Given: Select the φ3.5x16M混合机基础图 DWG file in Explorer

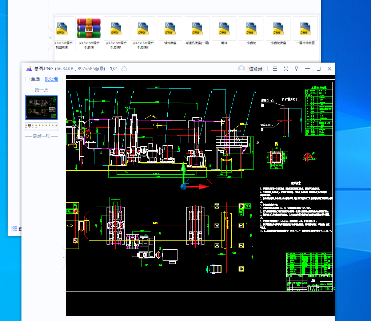Looking at the screenshot, I should (x=63, y=33).
